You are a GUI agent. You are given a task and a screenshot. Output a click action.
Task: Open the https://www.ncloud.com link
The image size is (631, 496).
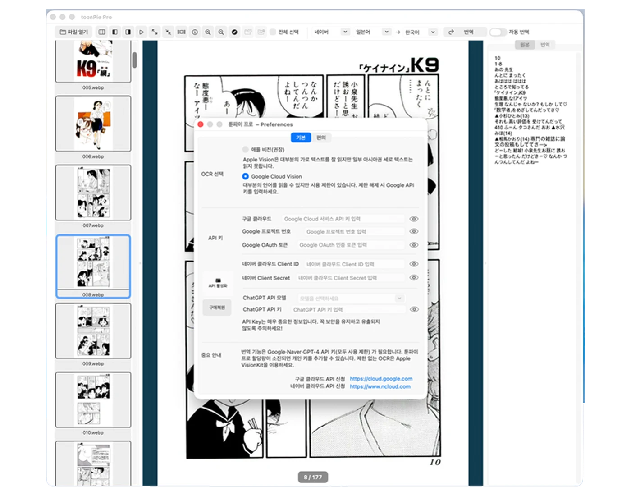click(380, 386)
